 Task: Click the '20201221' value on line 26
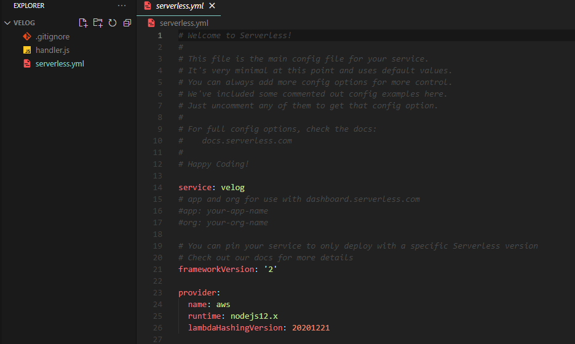click(311, 328)
